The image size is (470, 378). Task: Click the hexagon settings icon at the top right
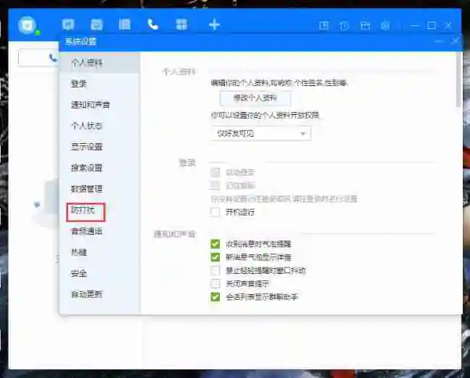point(385,25)
